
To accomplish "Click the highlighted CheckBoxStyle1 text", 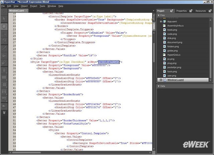I will [x=109, y=62].
